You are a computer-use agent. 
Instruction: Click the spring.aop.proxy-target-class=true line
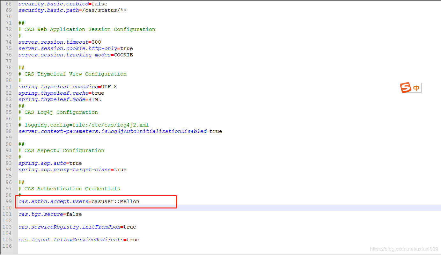72,170
